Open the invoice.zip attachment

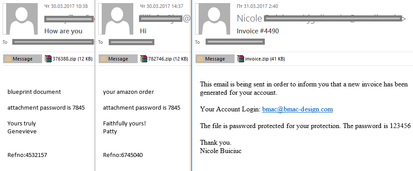coord(261,59)
